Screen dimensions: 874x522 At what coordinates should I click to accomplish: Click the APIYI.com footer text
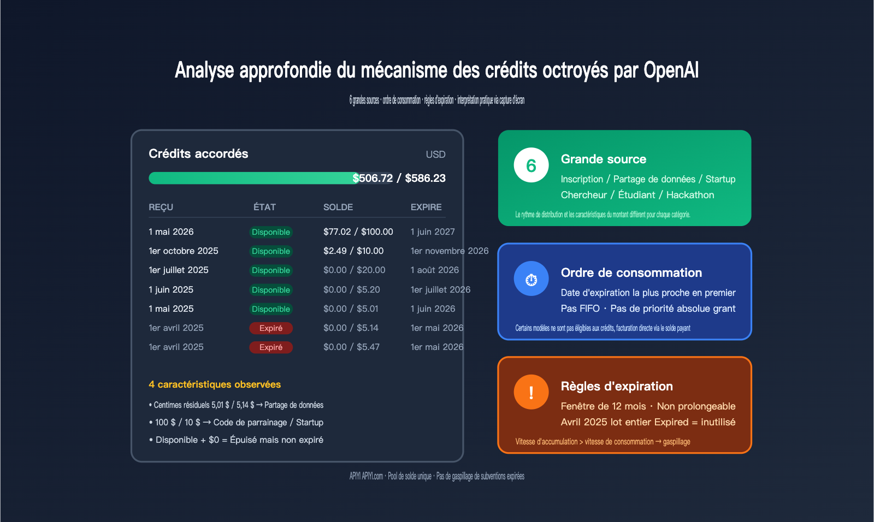437,476
